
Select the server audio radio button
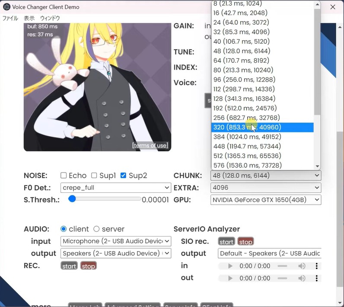coord(96,229)
